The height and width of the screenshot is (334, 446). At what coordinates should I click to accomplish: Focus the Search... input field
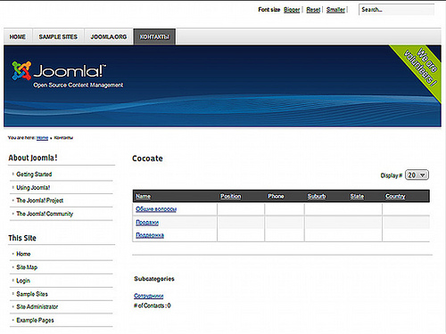pyautogui.click(x=396, y=10)
